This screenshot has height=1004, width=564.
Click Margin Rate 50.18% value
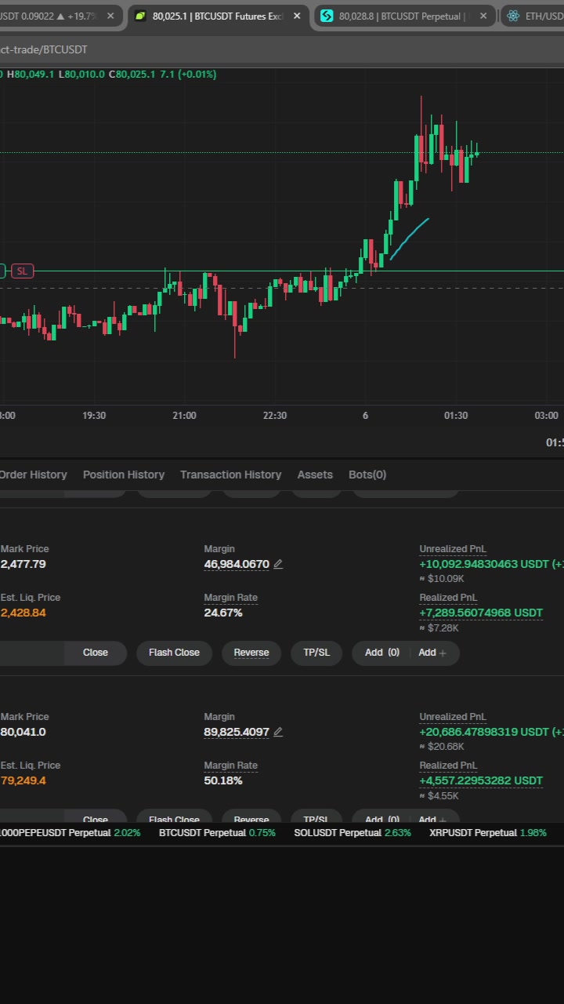[223, 780]
